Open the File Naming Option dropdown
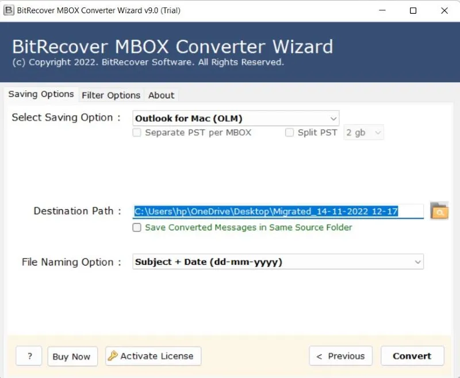 [x=278, y=261]
